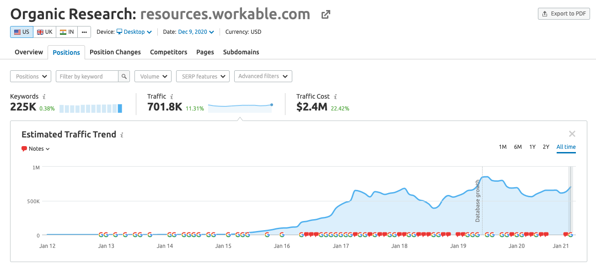
Task: Open more countries ellipsis button
Action: tap(84, 32)
